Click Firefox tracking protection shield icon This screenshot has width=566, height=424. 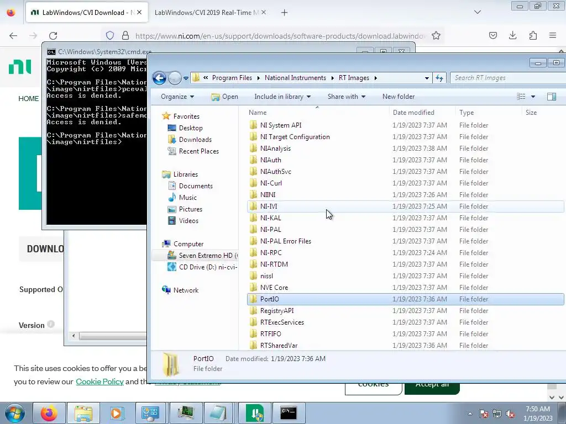coord(110,36)
